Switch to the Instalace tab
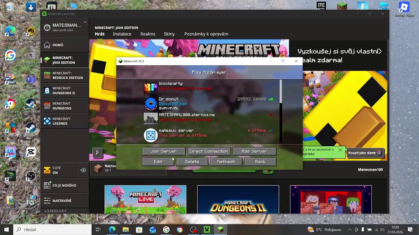The image size is (419, 235). 122,34
